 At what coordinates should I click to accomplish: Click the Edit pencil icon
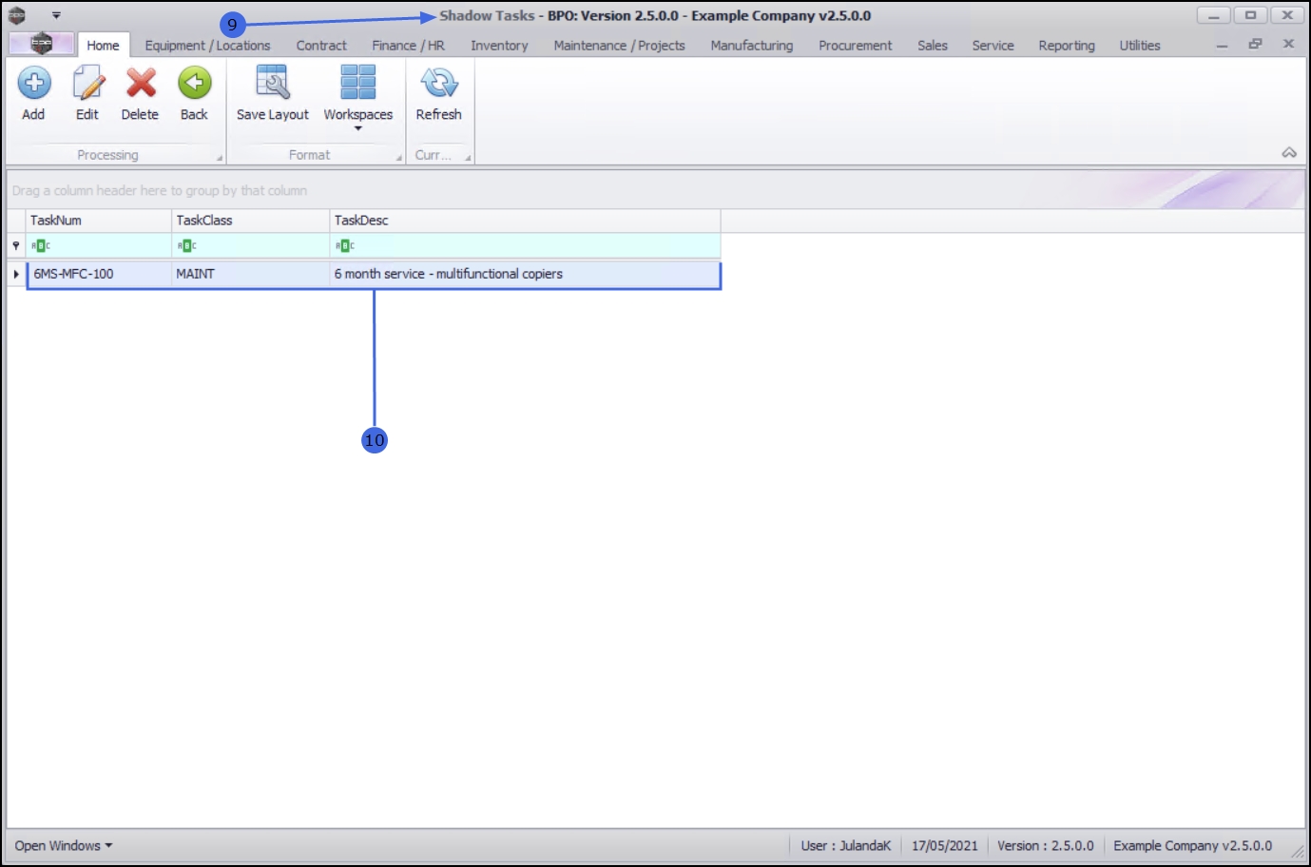87,83
